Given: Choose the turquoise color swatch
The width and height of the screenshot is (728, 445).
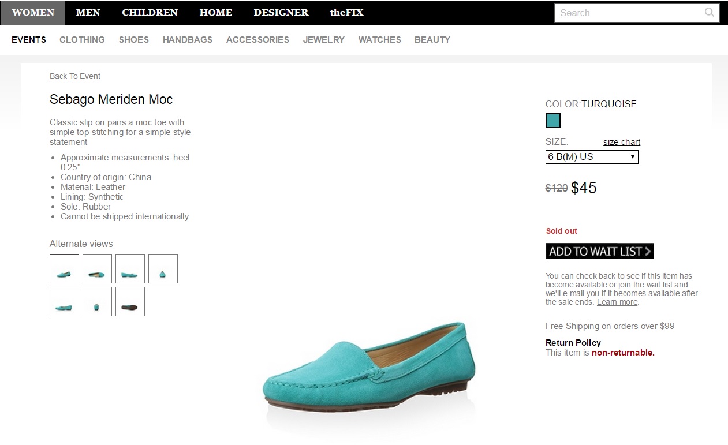Looking at the screenshot, I should [x=553, y=121].
